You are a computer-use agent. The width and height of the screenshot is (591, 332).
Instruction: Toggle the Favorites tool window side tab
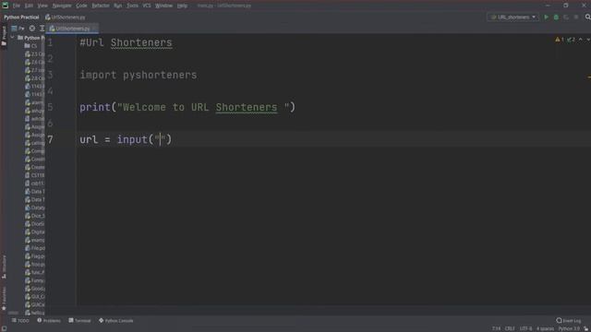[x=4, y=298]
